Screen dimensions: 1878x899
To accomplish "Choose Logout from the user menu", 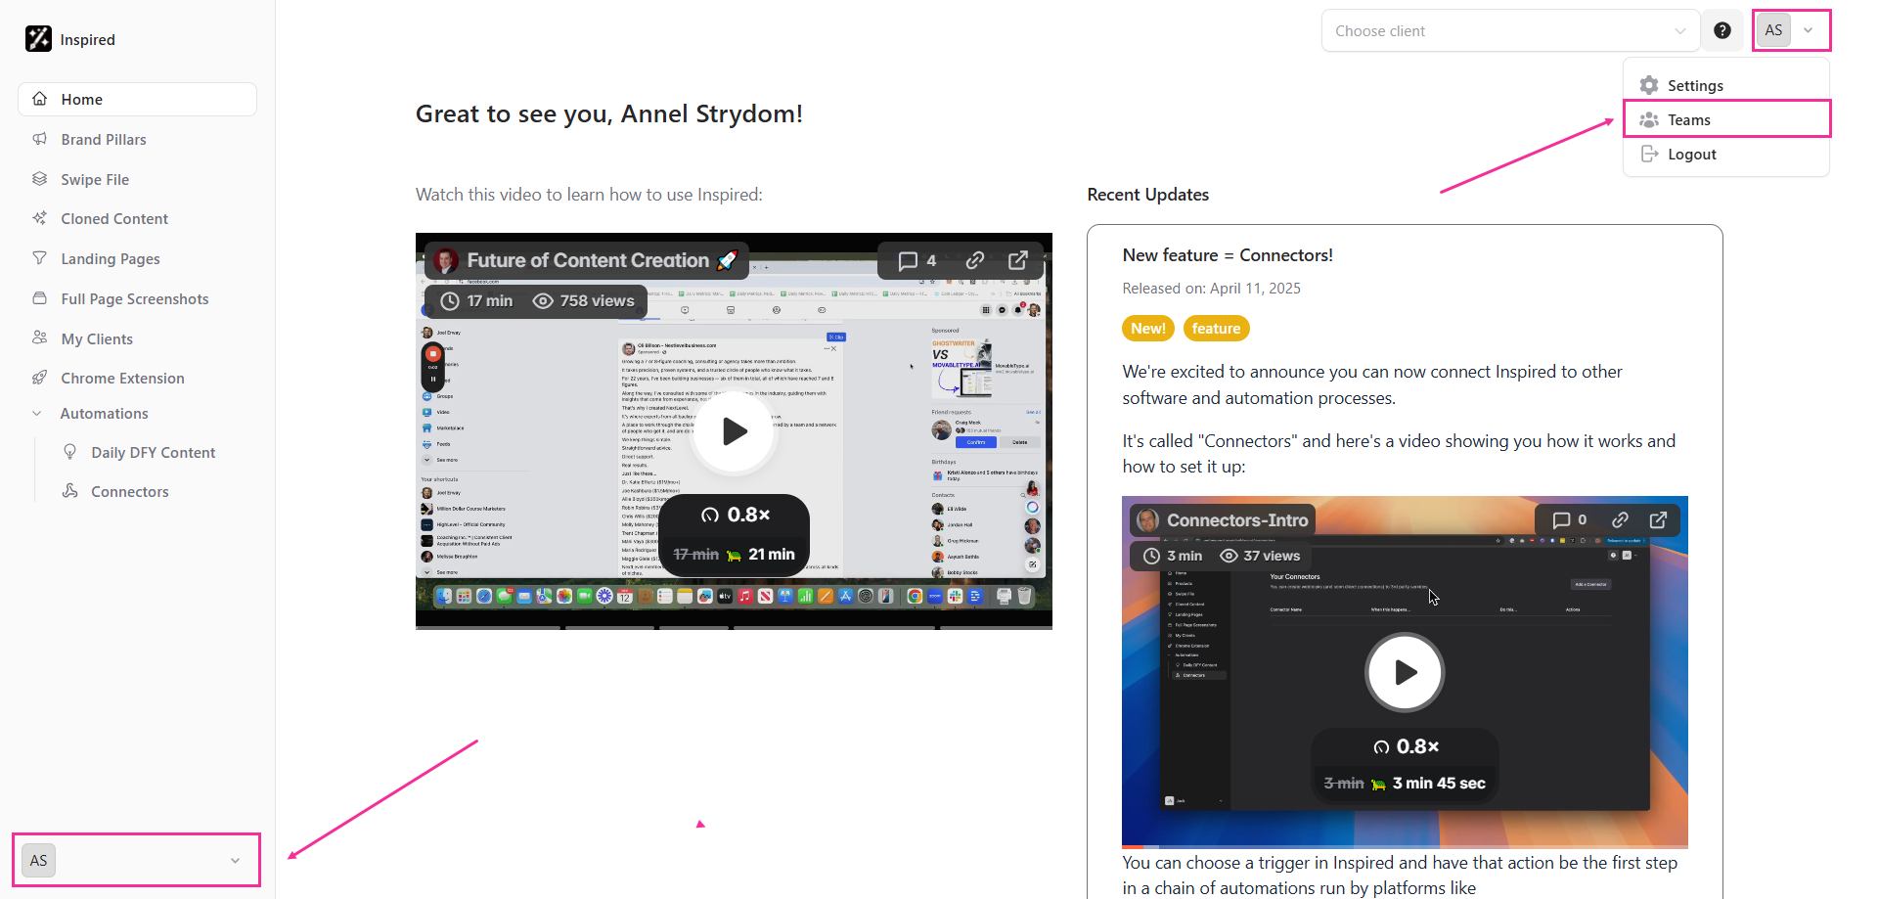I will click(1726, 154).
